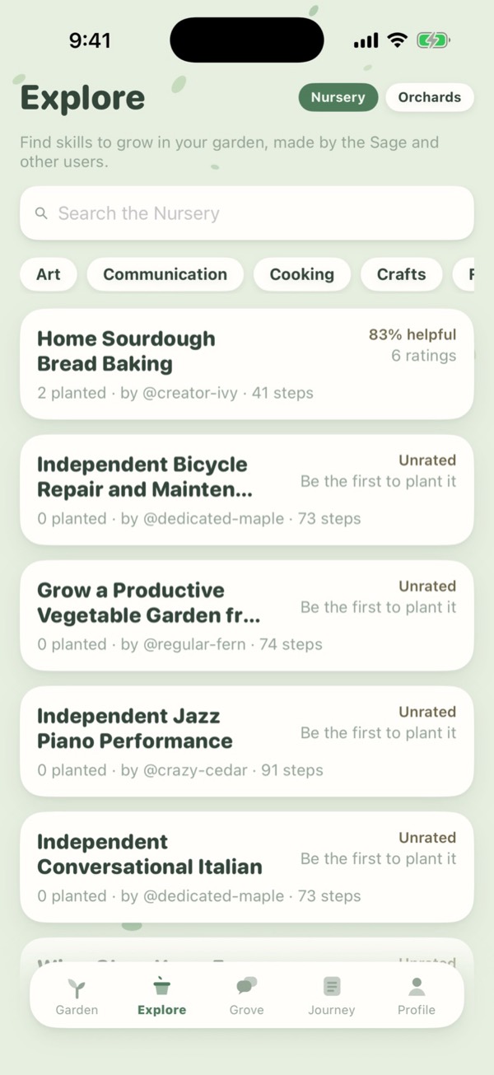Open the Garden sprout icon tab
The height and width of the screenshot is (1075, 494).
point(77,987)
